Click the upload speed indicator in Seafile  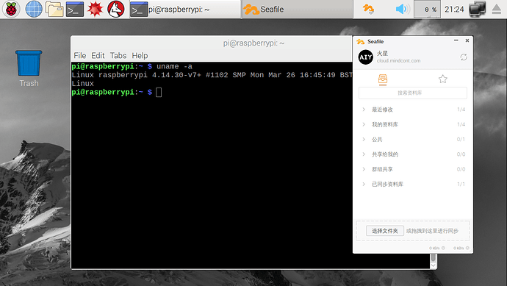[x=461, y=249]
